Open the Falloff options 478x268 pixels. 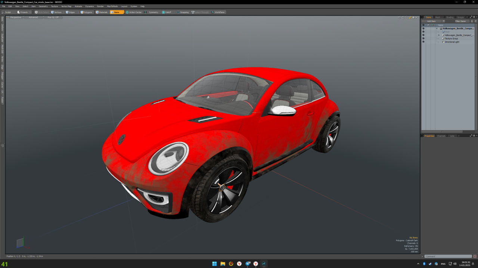[167, 12]
